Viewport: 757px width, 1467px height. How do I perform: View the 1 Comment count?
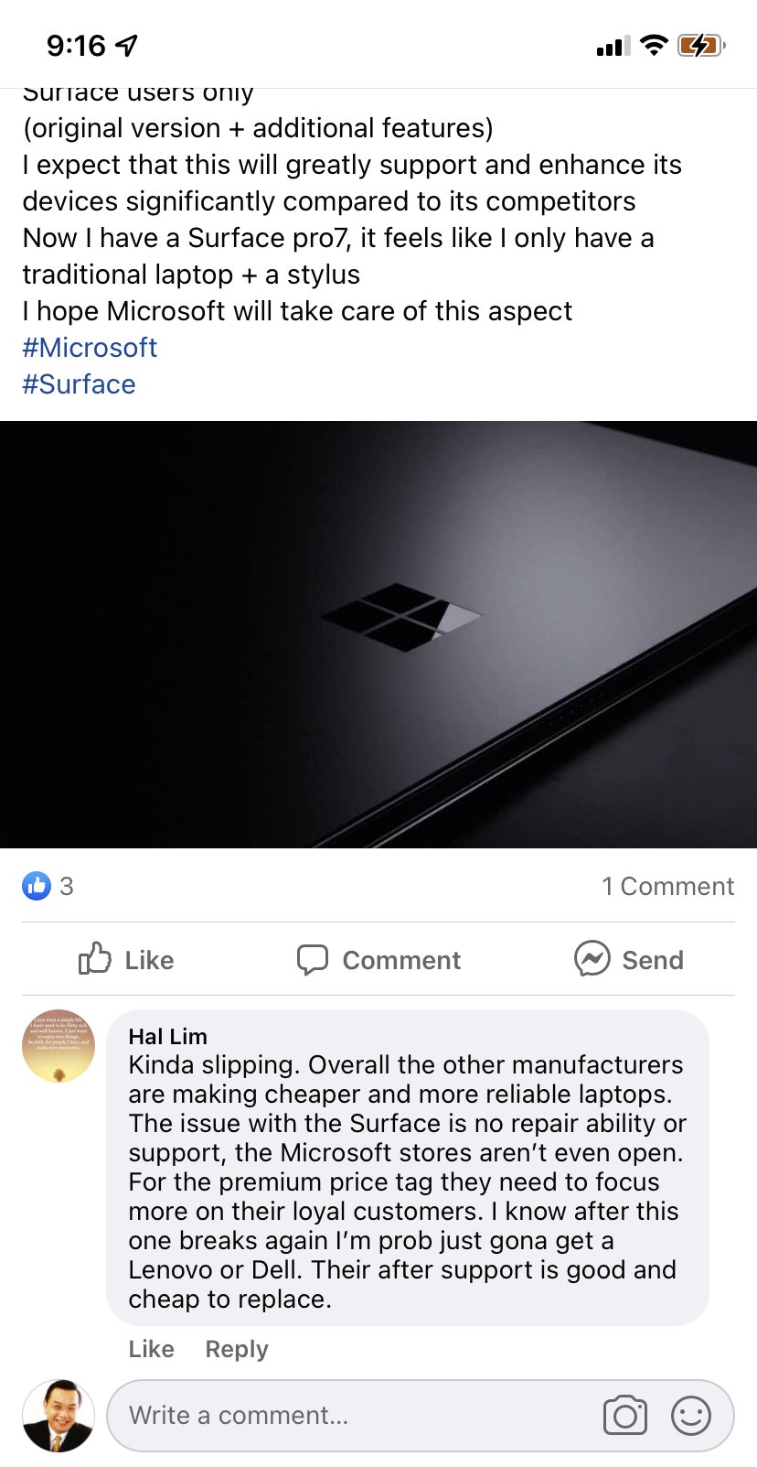pos(667,886)
